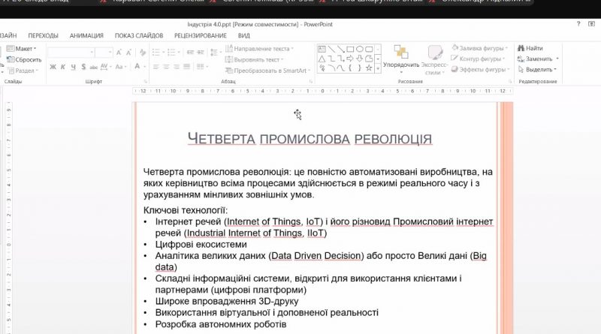The width and height of the screenshot is (601, 334).
Task: Open the Раздел section dropdown
Action: pos(23,71)
